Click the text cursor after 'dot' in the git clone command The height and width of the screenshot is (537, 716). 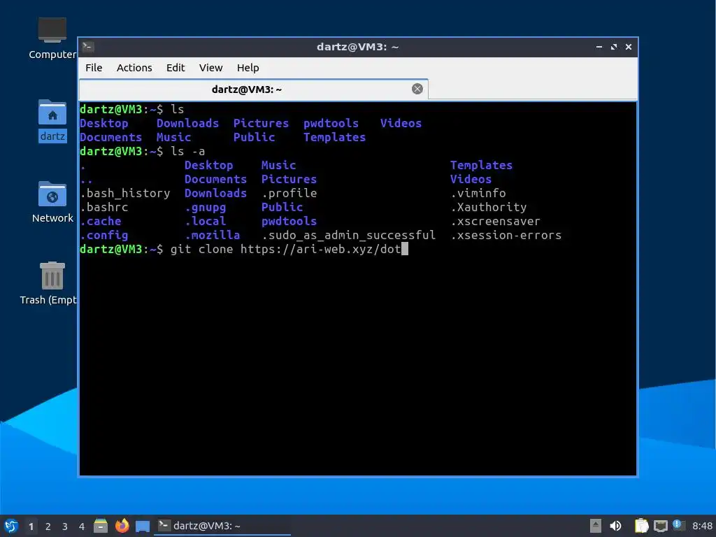[x=405, y=249]
